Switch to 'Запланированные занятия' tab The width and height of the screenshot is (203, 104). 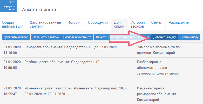45,25
